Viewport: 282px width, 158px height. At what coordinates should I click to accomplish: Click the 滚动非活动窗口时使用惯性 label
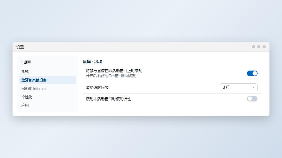108,99
